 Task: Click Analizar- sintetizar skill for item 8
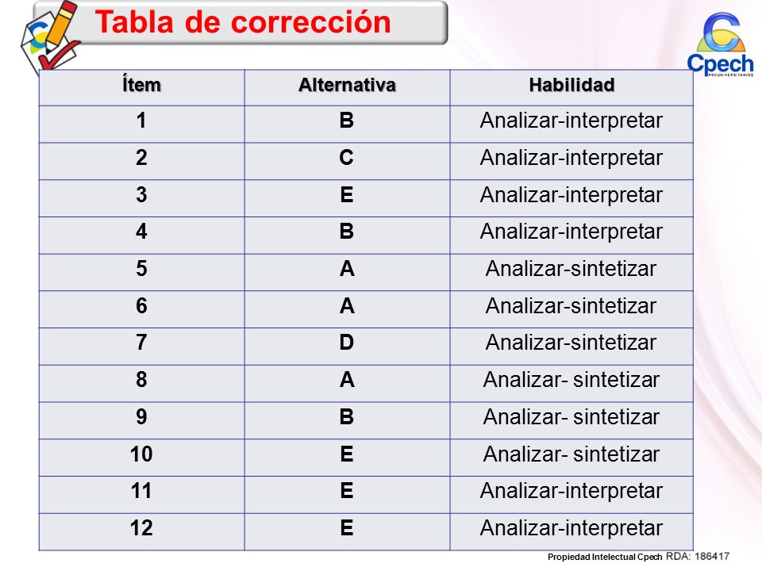tap(571, 380)
